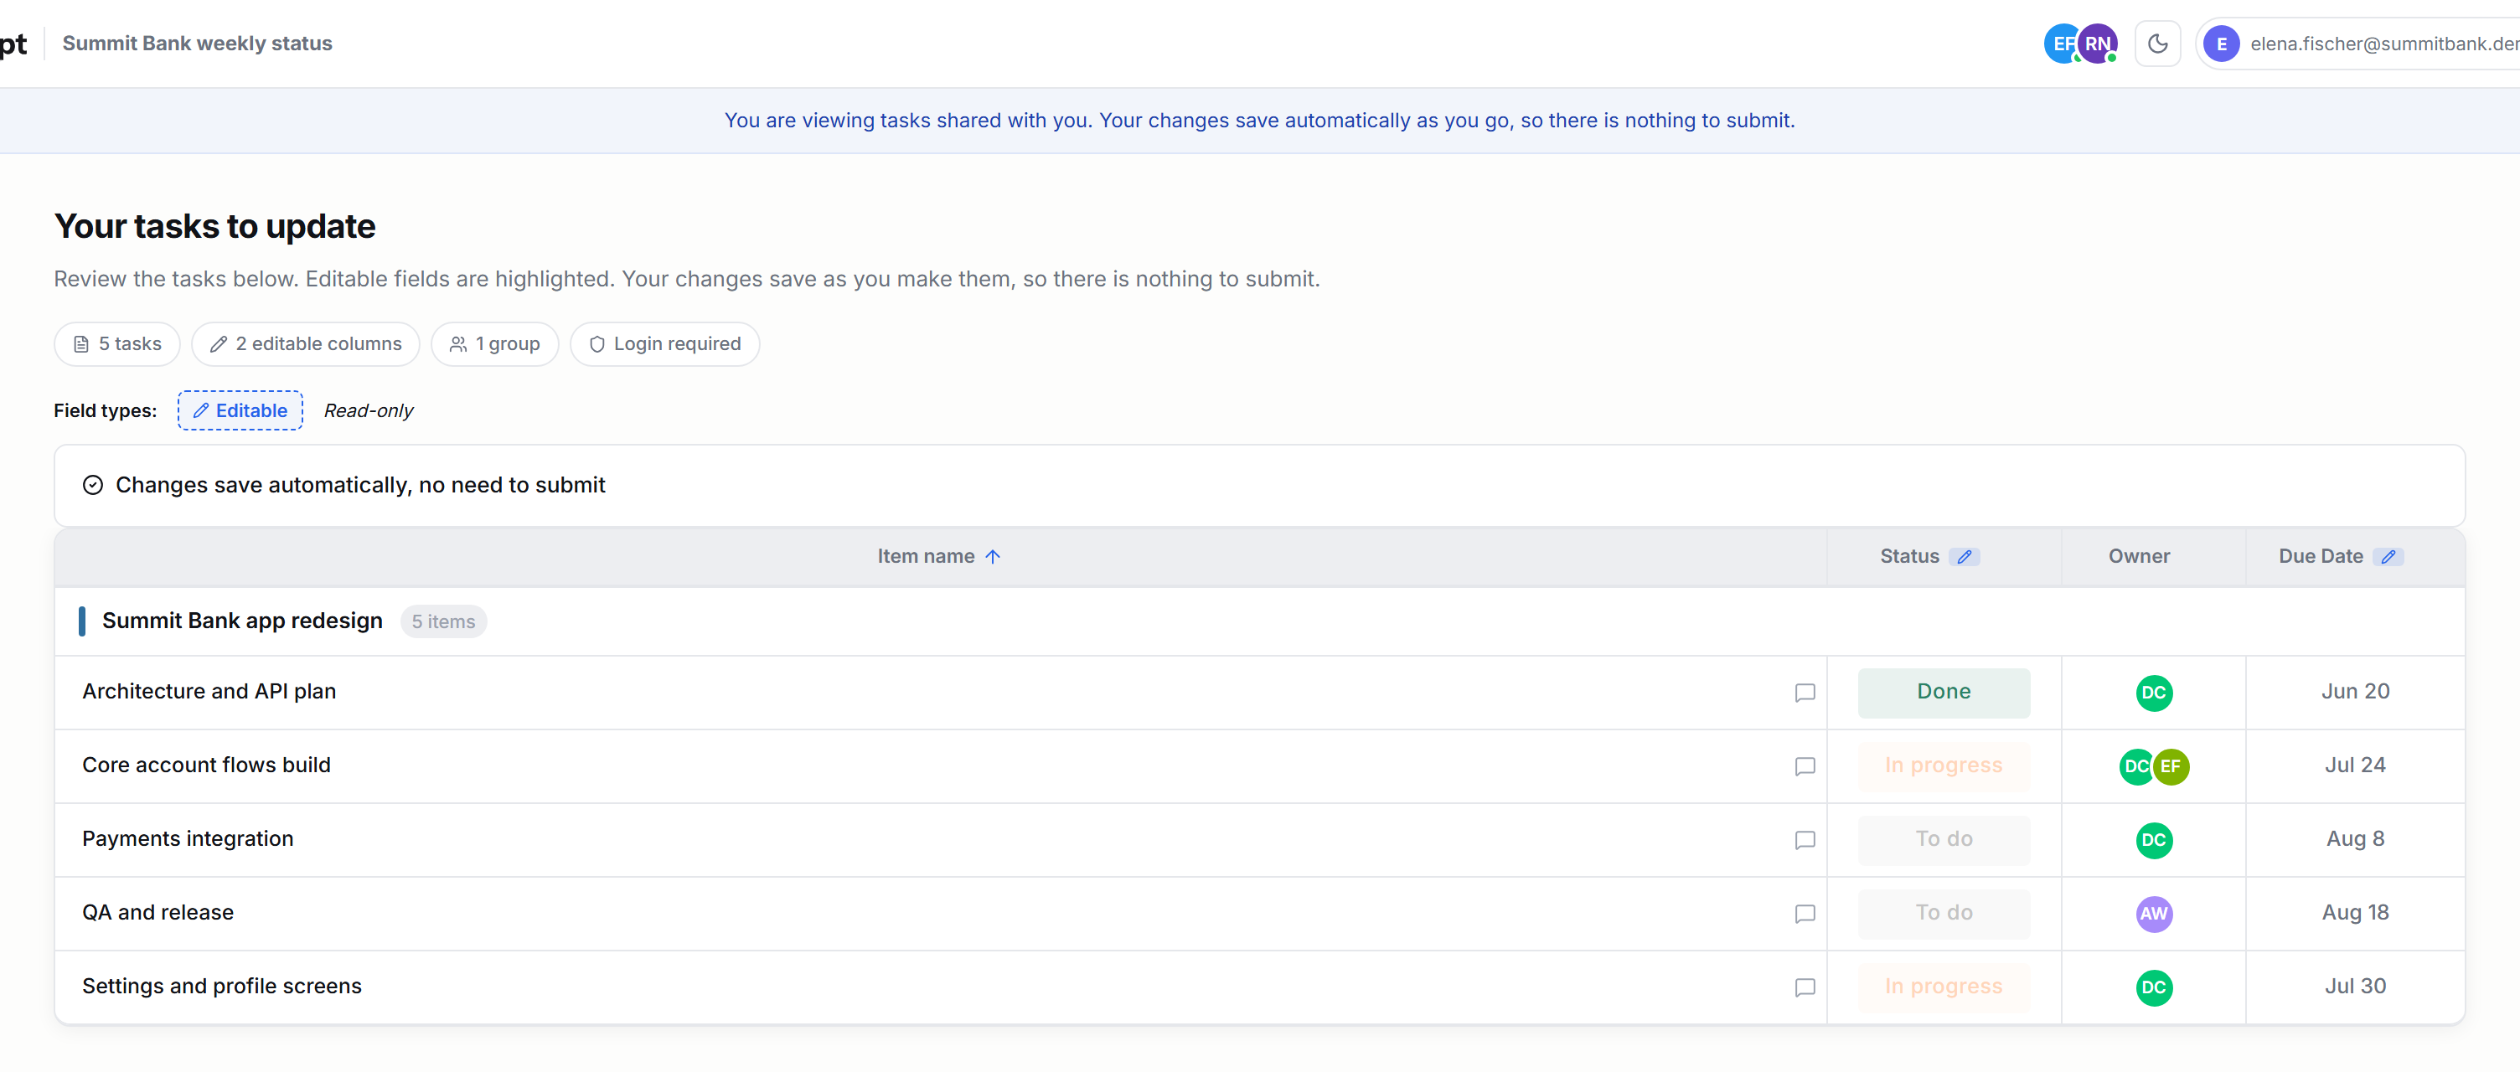Select the Payments integration task name
Screen dimensions: 2520x1072
coord(188,839)
